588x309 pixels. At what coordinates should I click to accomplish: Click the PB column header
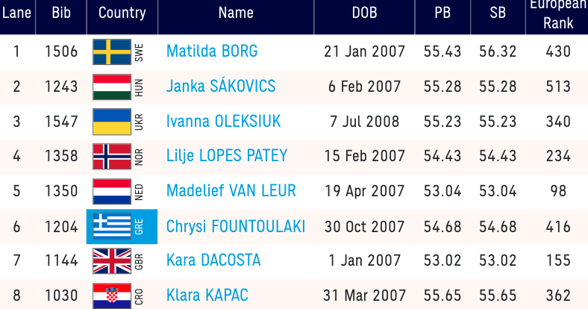click(x=442, y=13)
